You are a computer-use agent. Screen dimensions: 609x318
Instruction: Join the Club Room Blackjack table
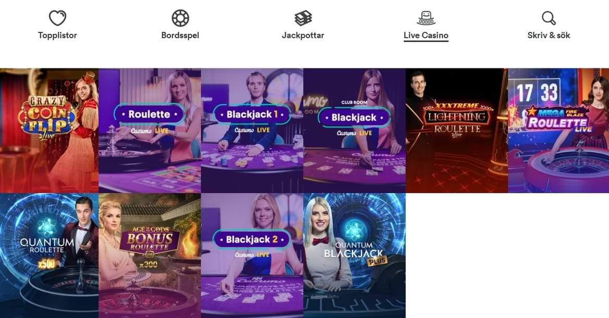coord(355,131)
